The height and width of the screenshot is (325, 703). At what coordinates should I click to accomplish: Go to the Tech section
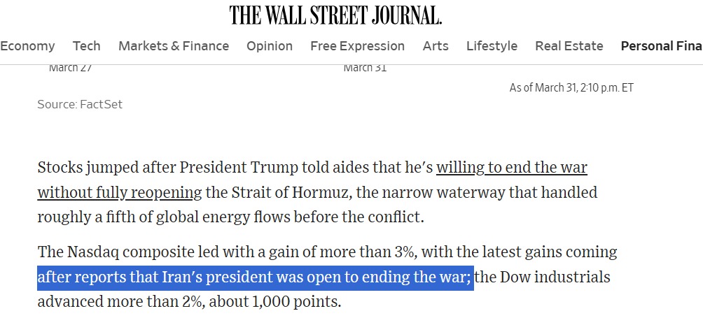tap(87, 46)
